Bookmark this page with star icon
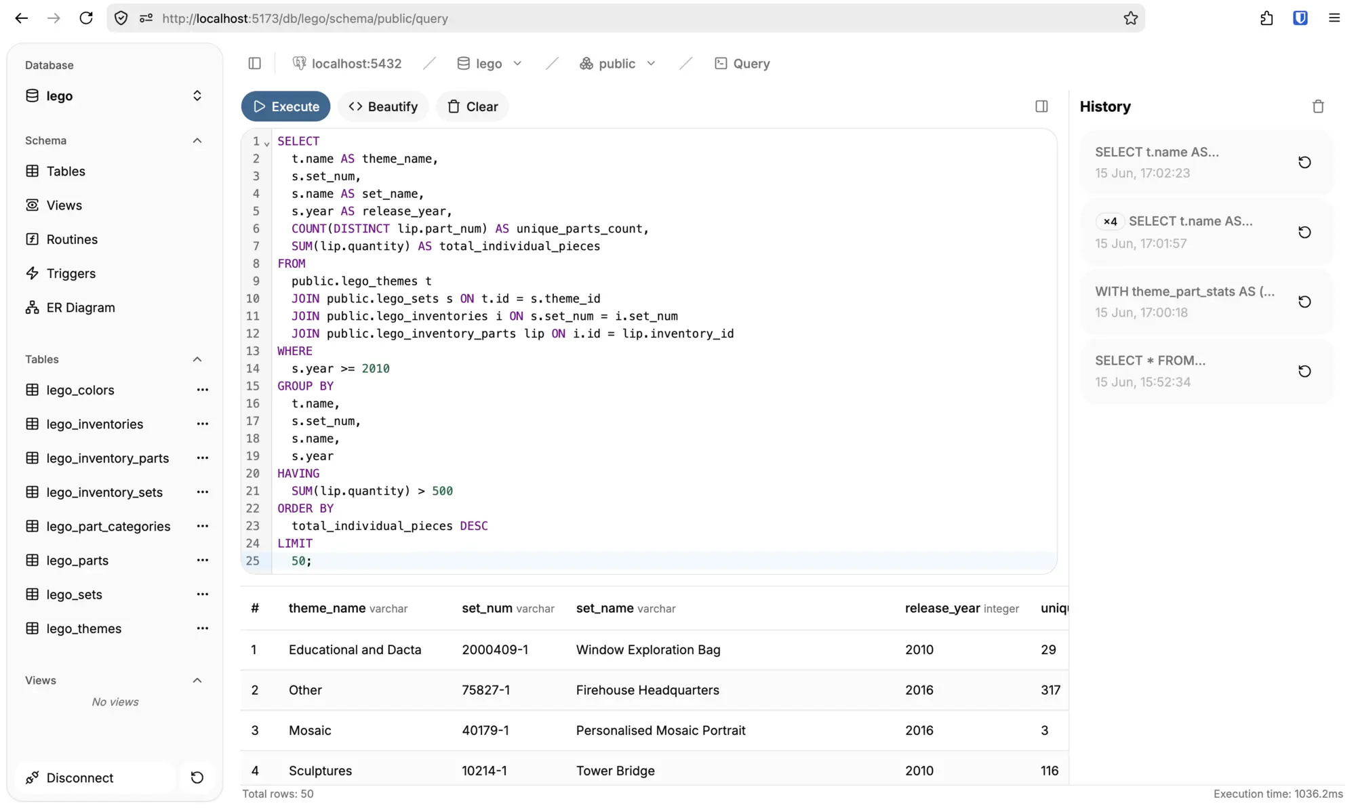Viewport: 1356px width, 808px height. point(1130,18)
